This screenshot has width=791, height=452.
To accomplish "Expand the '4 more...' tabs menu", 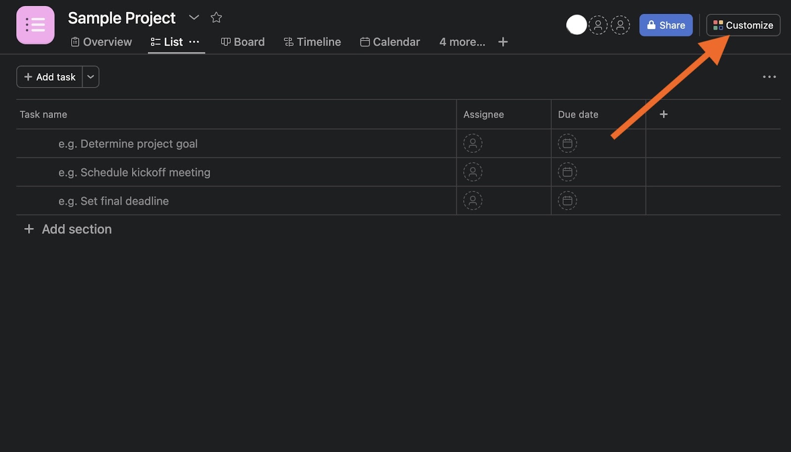I will pos(462,42).
